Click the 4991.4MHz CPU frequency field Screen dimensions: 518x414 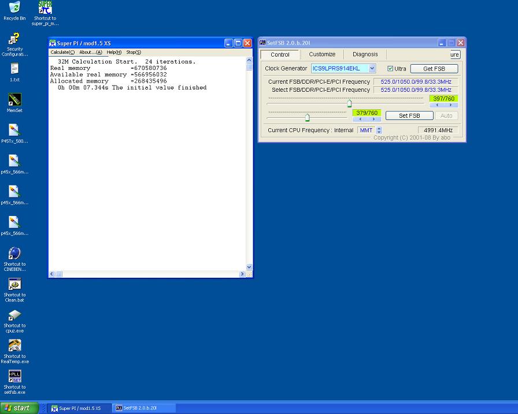(x=438, y=130)
